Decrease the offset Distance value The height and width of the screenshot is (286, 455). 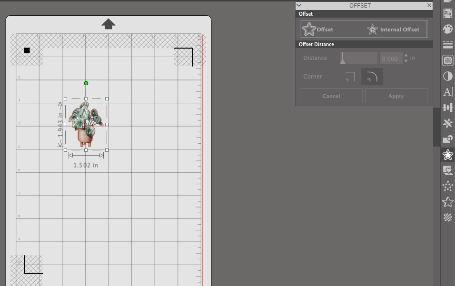click(x=406, y=61)
